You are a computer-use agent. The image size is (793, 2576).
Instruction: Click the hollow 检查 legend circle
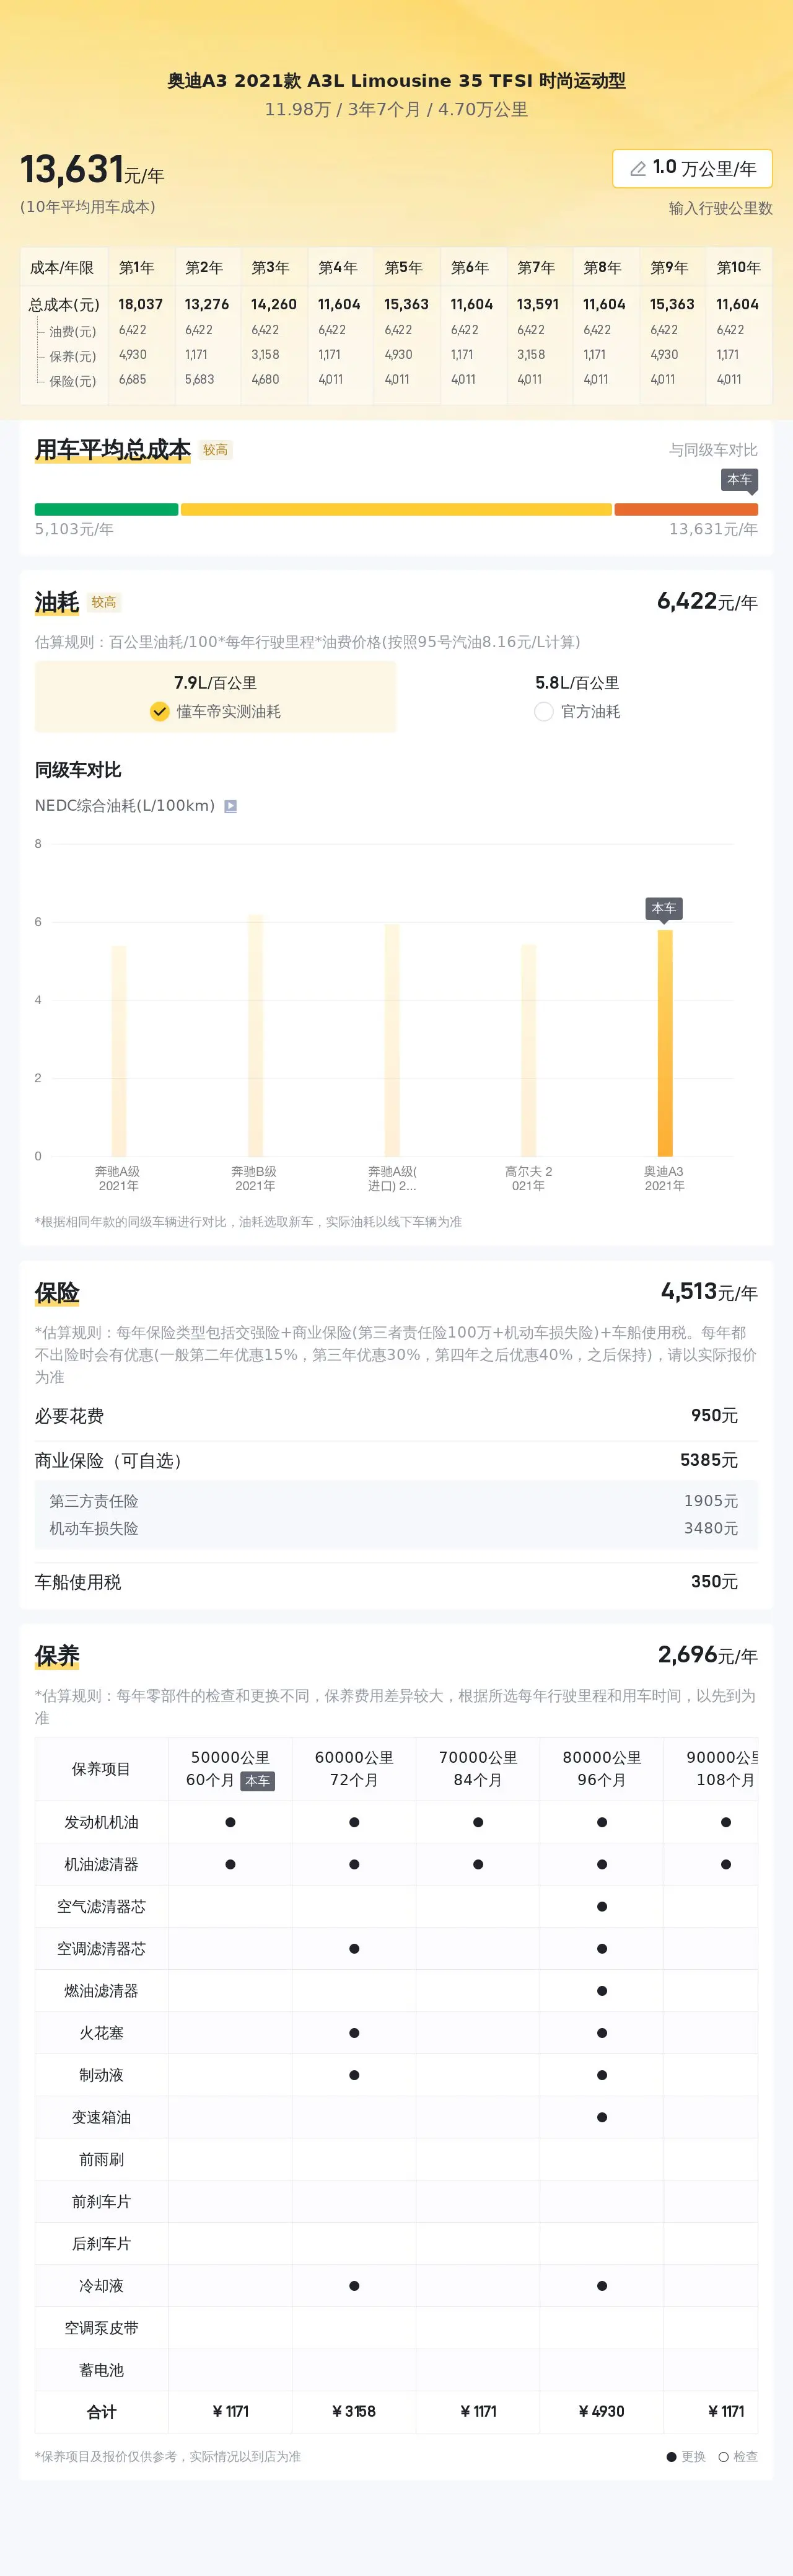[723, 2456]
